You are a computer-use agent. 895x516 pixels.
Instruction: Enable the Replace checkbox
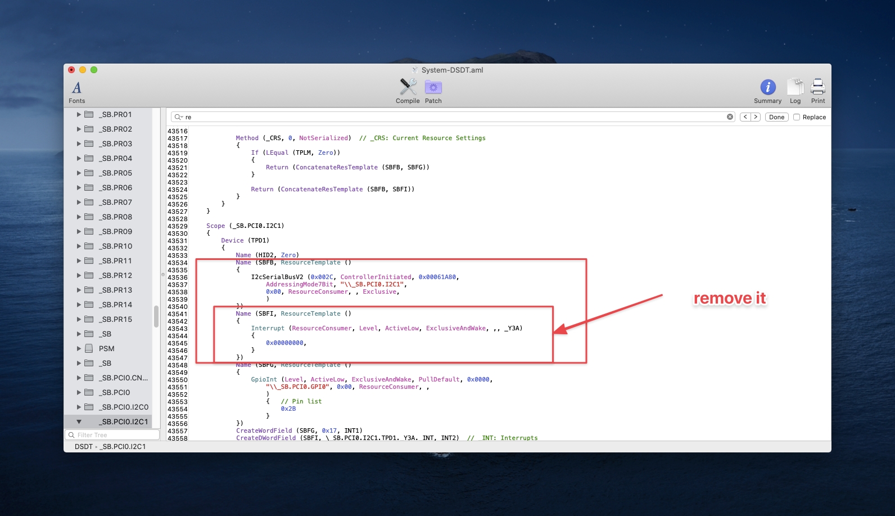tap(797, 117)
